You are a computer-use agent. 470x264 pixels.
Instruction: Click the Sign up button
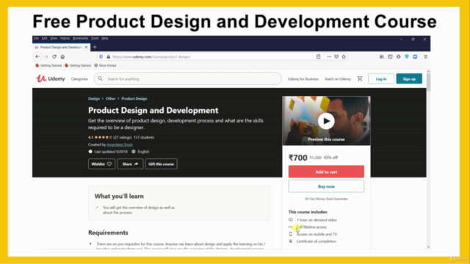[x=409, y=78]
